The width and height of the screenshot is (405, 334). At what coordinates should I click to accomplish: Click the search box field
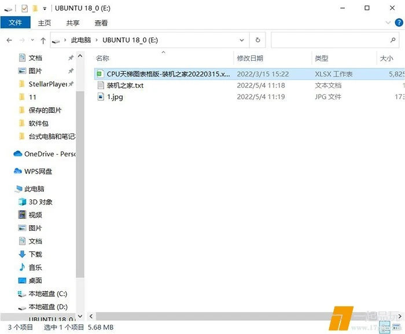click(x=330, y=40)
